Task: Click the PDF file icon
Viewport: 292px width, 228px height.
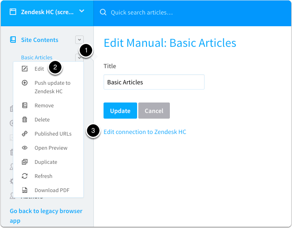Action: tap(25, 190)
